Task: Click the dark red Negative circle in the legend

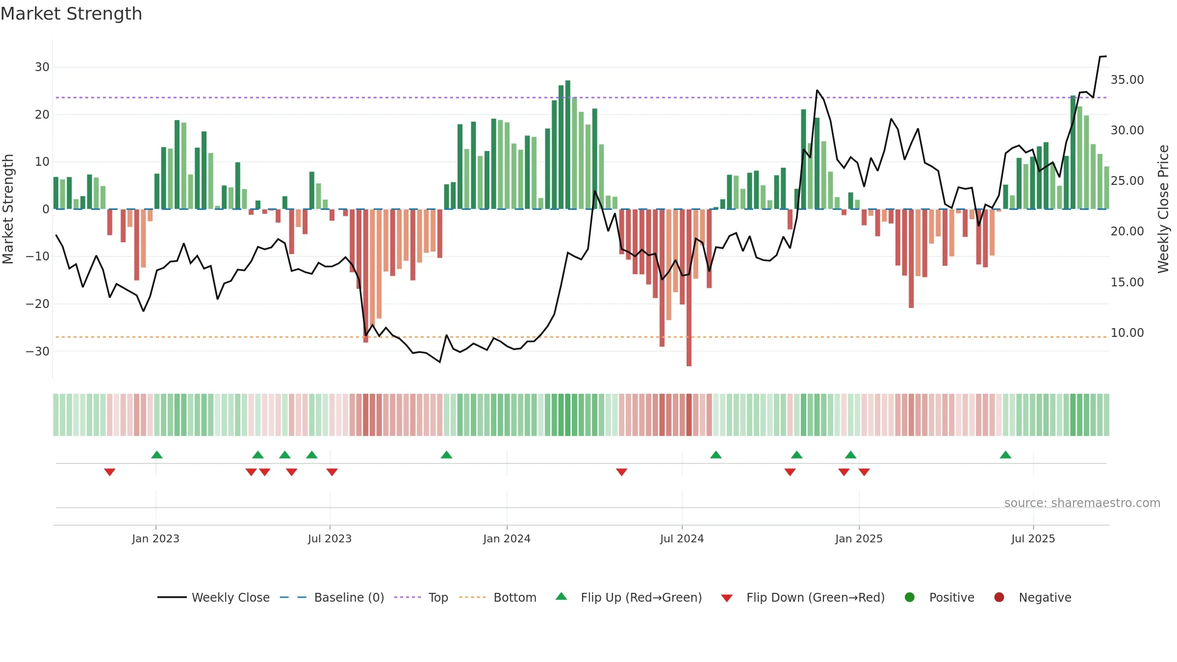Action: 999,597
